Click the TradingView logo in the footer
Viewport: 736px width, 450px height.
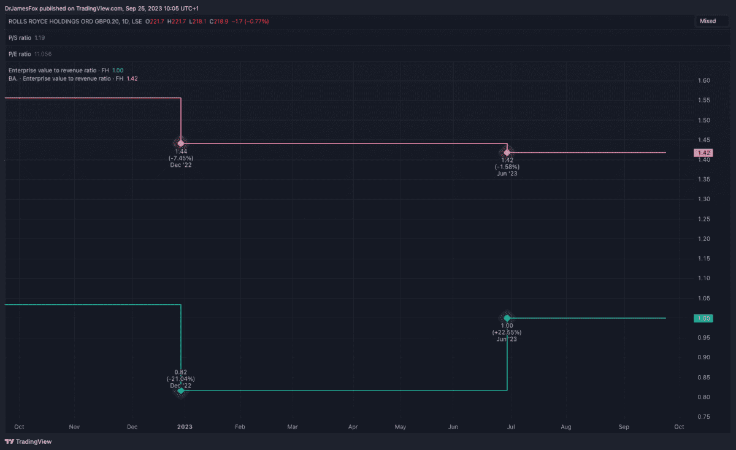[28, 441]
